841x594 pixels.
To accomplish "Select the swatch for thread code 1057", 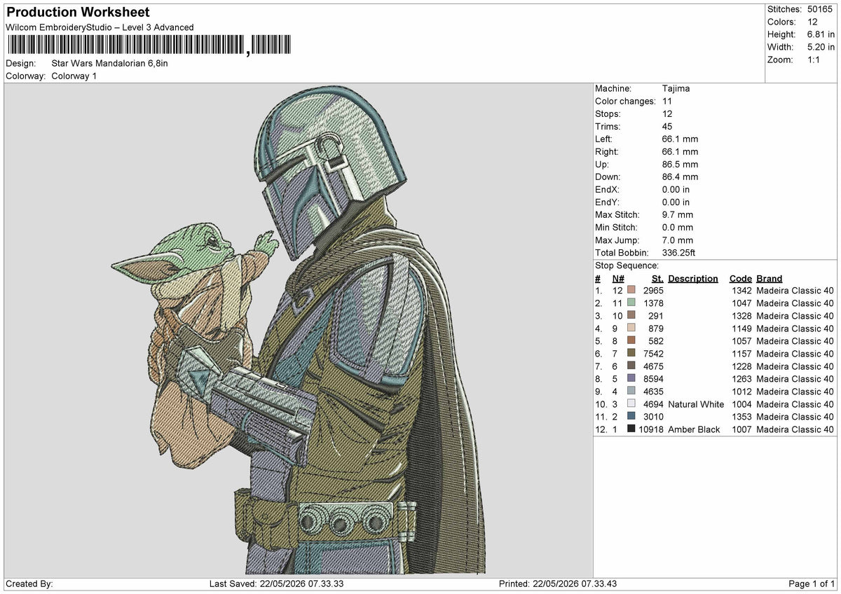I will [631, 341].
